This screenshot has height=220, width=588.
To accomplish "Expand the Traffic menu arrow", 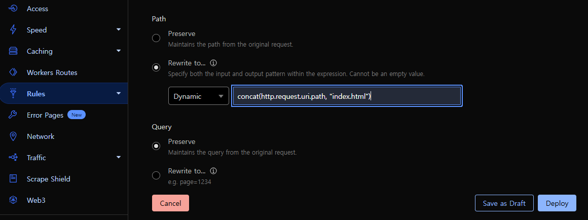I will pyautogui.click(x=119, y=157).
